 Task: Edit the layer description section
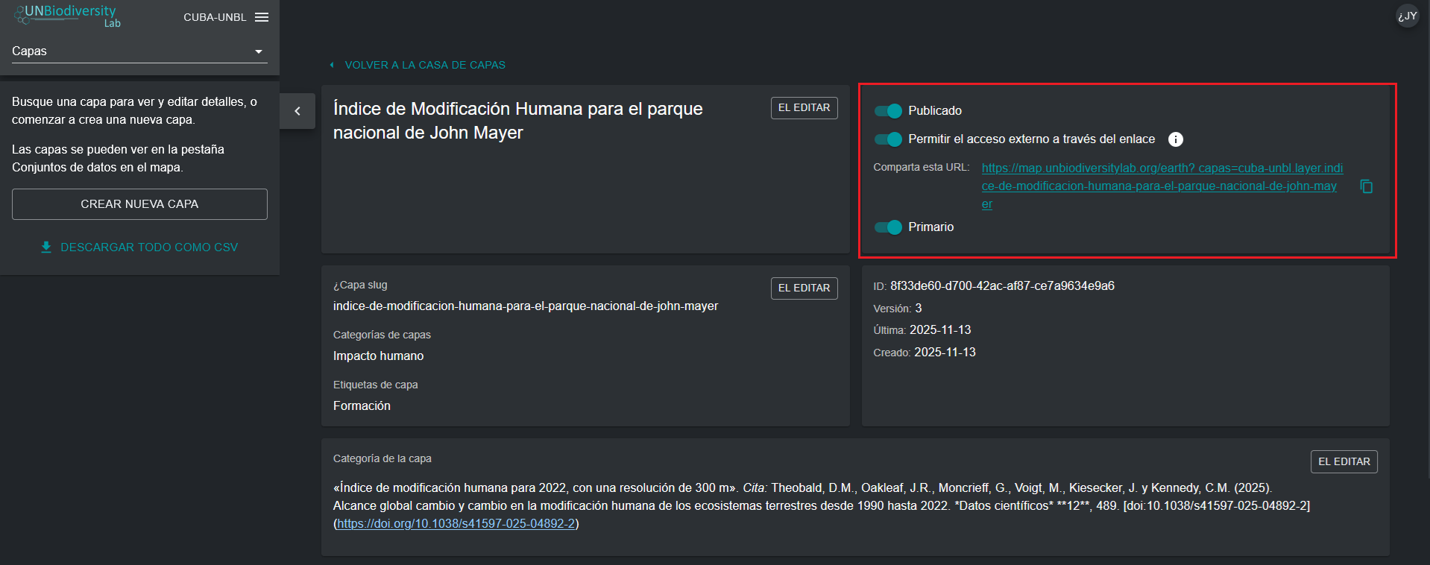(x=1344, y=461)
